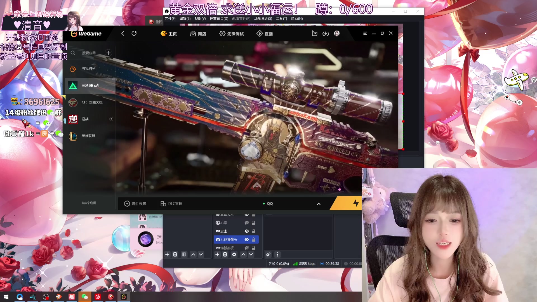Screen dimensions: 537x302
Task: Move the selected source down
Action: (251, 254)
